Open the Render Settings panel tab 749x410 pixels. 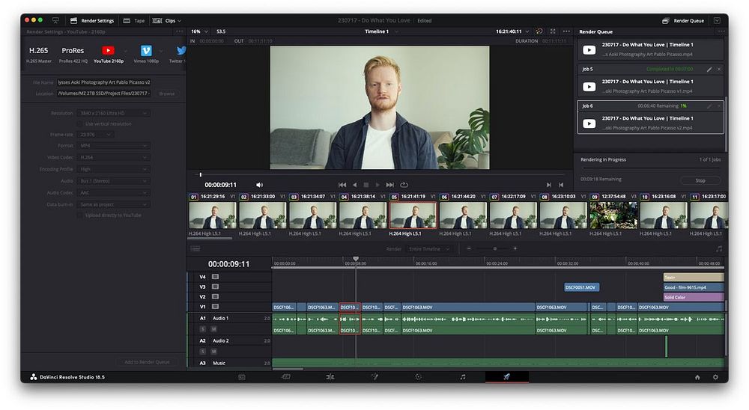pyautogui.click(x=92, y=20)
